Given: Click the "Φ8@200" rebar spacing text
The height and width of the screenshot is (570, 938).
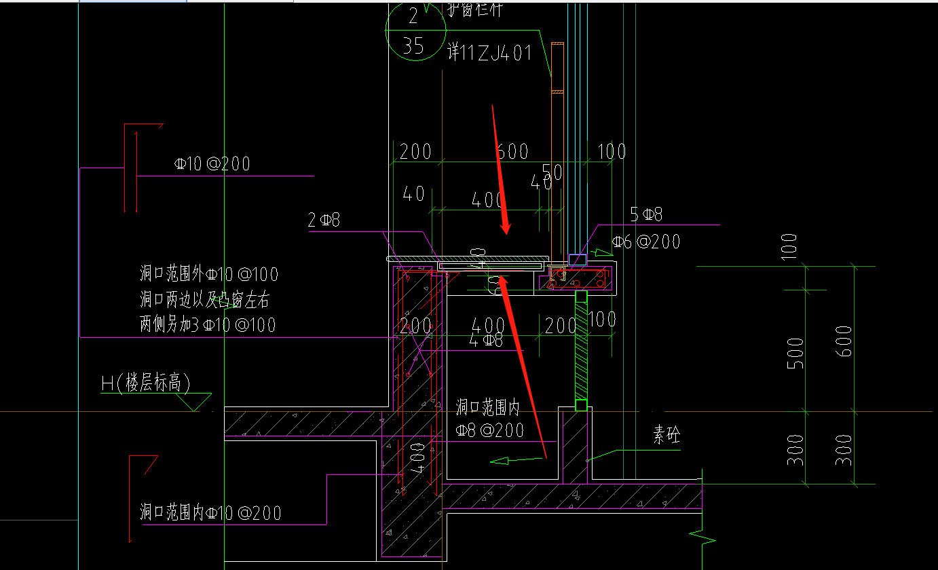Looking at the screenshot, I should click(x=489, y=430).
